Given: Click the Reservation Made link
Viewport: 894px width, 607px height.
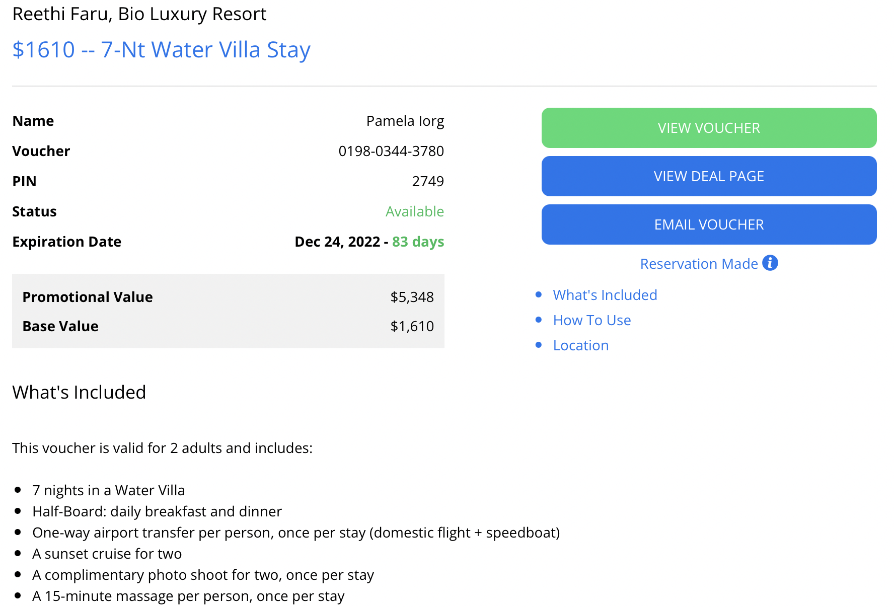Looking at the screenshot, I should [x=699, y=263].
